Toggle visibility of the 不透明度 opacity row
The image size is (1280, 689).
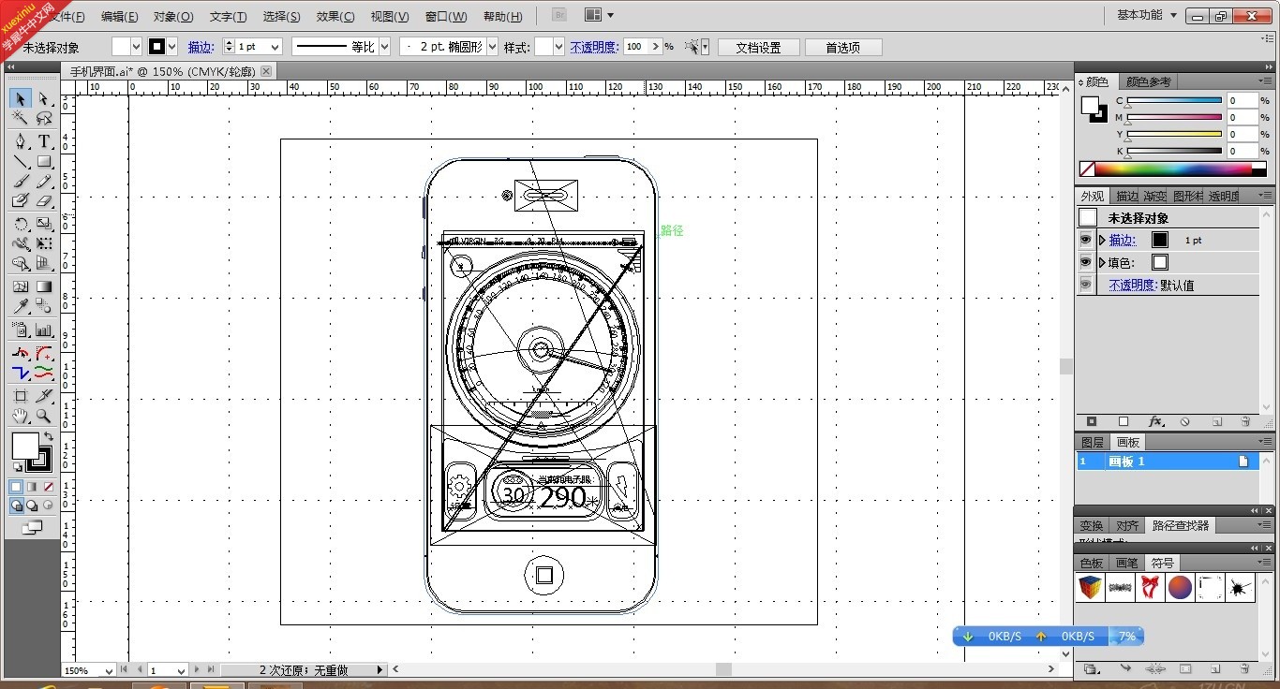pos(1086,285)
